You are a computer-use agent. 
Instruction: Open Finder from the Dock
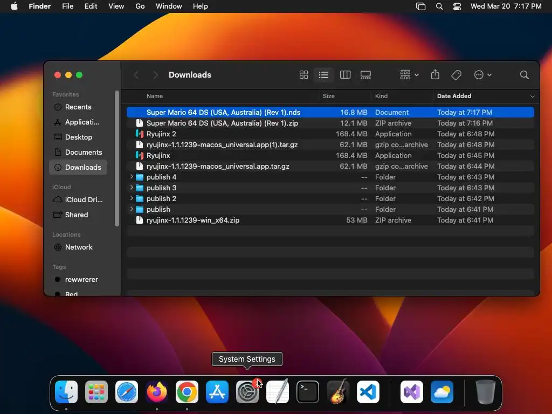66,392
